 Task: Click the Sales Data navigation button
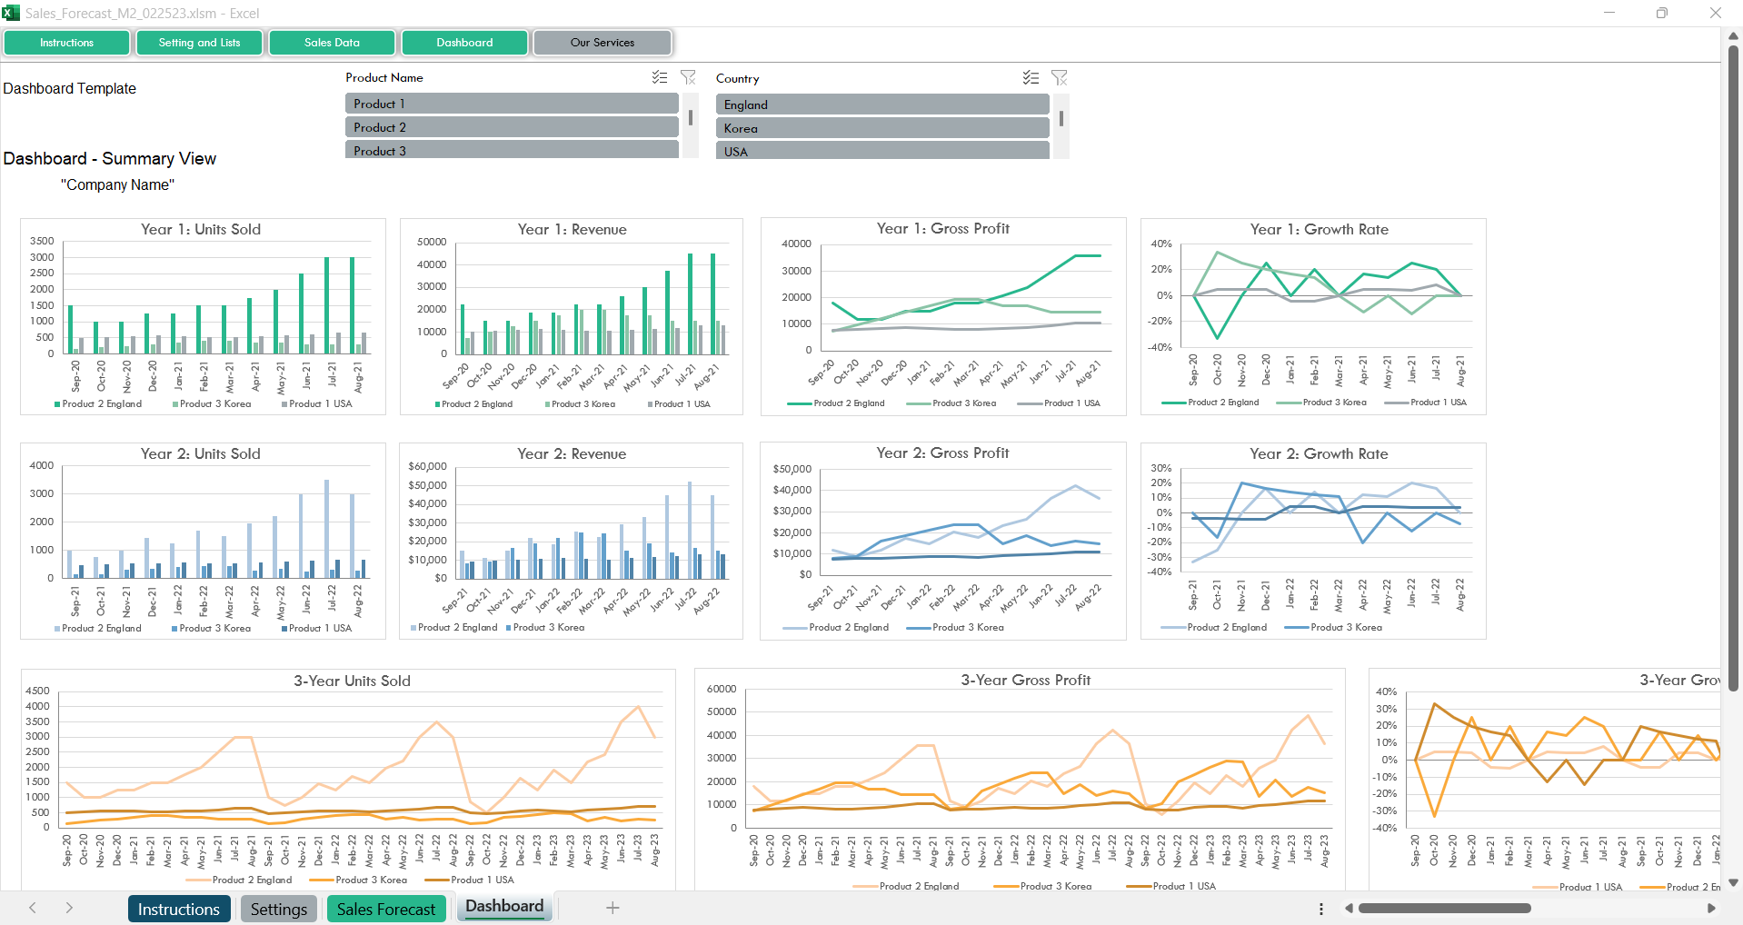pyautogui.click(x=332, y=43)
